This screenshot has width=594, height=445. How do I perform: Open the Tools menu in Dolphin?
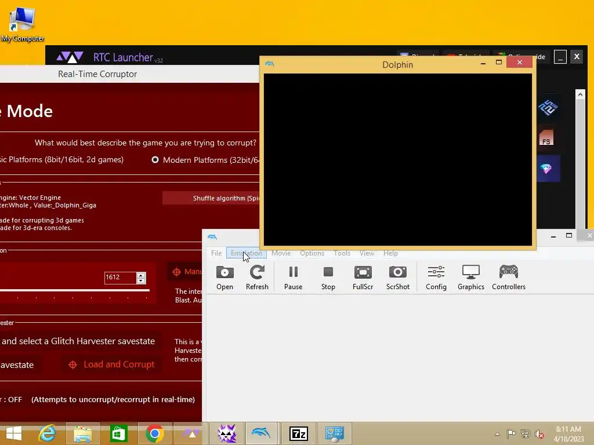pyautogui.click(x=342, y=253)
